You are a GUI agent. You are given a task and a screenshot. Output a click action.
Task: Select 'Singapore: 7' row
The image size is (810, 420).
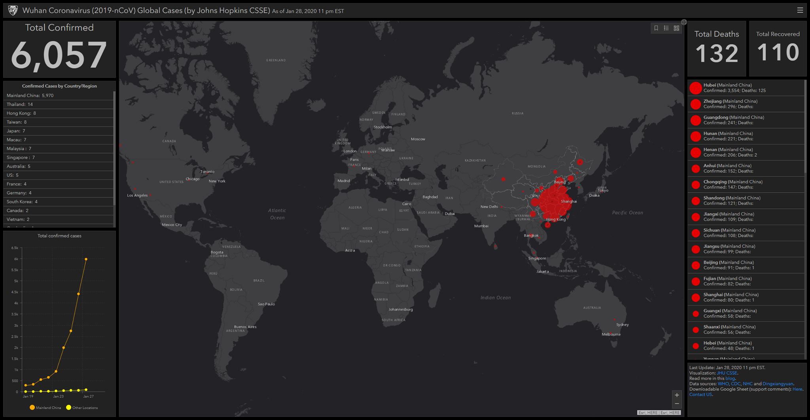tap(59, 158)
